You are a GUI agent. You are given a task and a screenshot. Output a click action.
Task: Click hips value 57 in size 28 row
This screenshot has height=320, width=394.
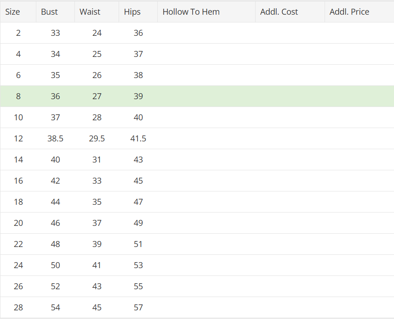(x=138, y=308)
